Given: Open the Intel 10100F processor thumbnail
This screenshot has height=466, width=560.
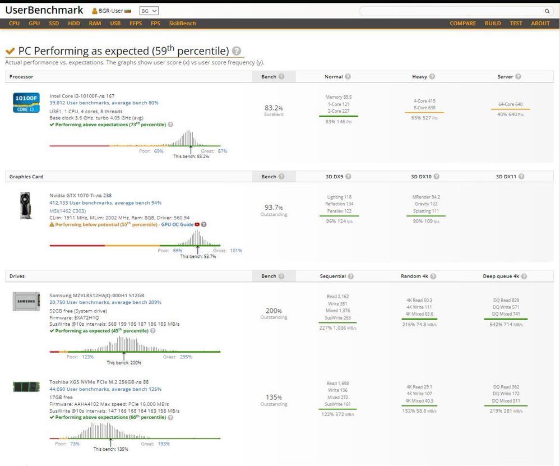Looking at the screenshot, I should [26, 103].
